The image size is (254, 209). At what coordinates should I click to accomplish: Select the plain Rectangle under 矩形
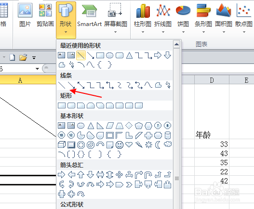pyautogui.click(x=62, y=105)
